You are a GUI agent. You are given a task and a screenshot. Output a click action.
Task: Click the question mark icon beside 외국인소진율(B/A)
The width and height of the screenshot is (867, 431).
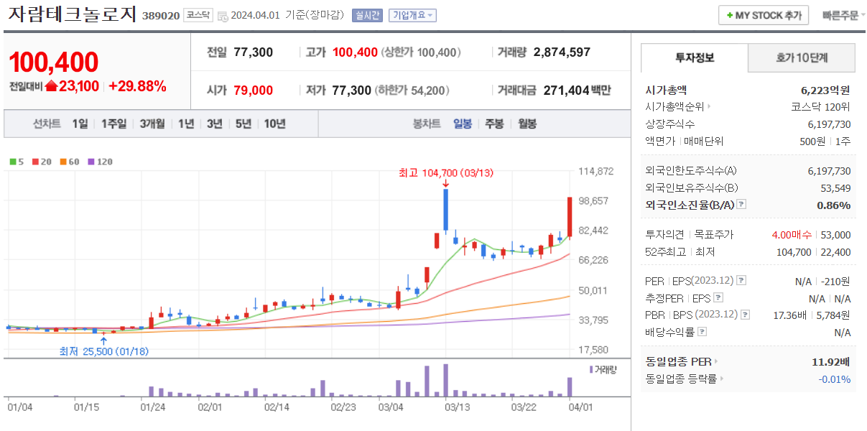(741, 205)
